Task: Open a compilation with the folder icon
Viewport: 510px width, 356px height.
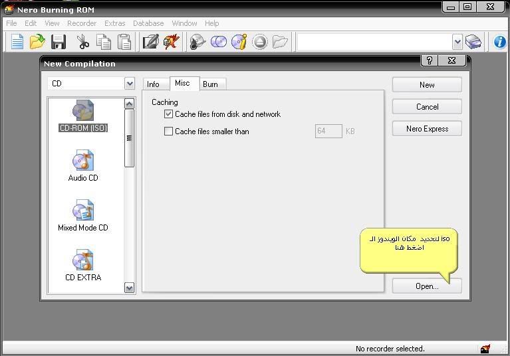Action: [37, 42]
